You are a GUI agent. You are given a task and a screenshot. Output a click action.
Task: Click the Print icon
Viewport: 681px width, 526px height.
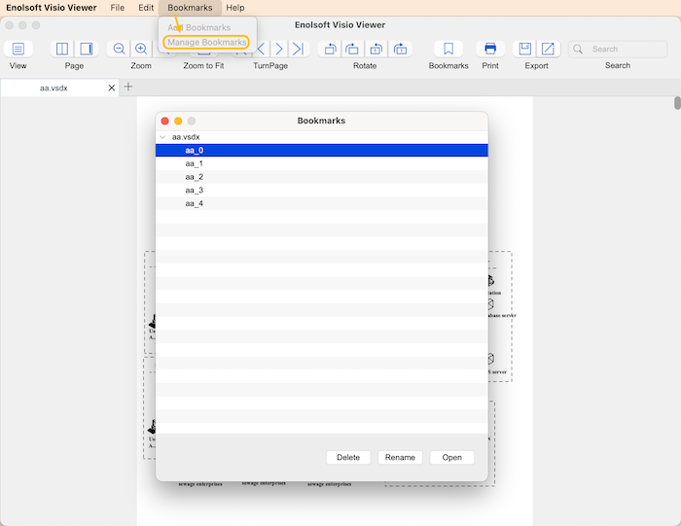click(490, 49)
